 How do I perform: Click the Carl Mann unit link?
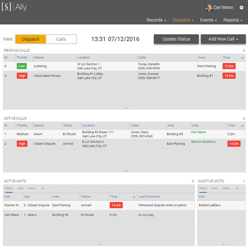pos(198,132)
